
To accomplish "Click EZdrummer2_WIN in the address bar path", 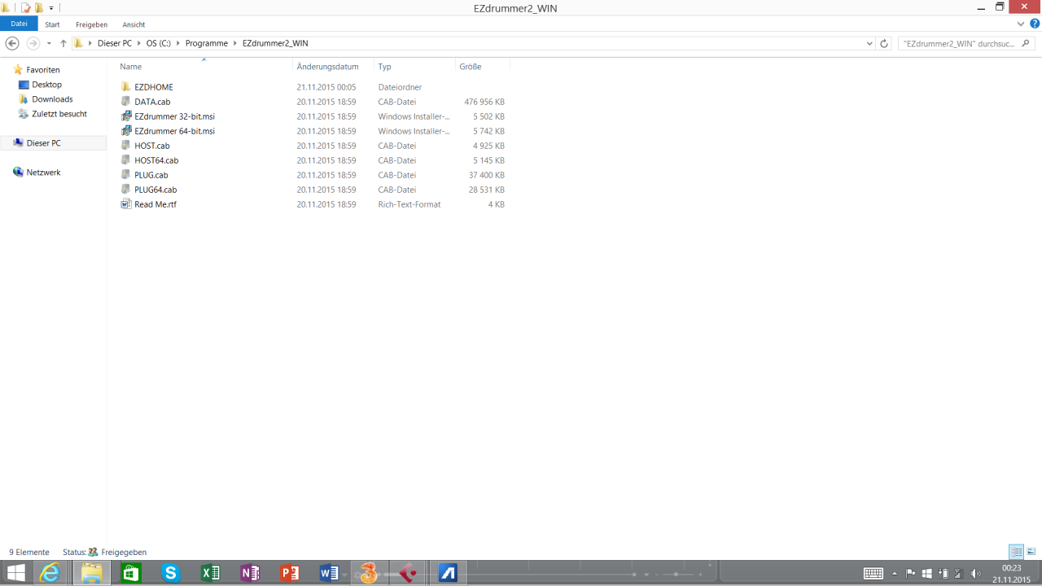I will (x=275, y=43).
